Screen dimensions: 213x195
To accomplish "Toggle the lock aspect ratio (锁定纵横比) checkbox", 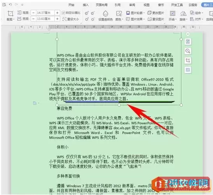I will click(63, 13).
